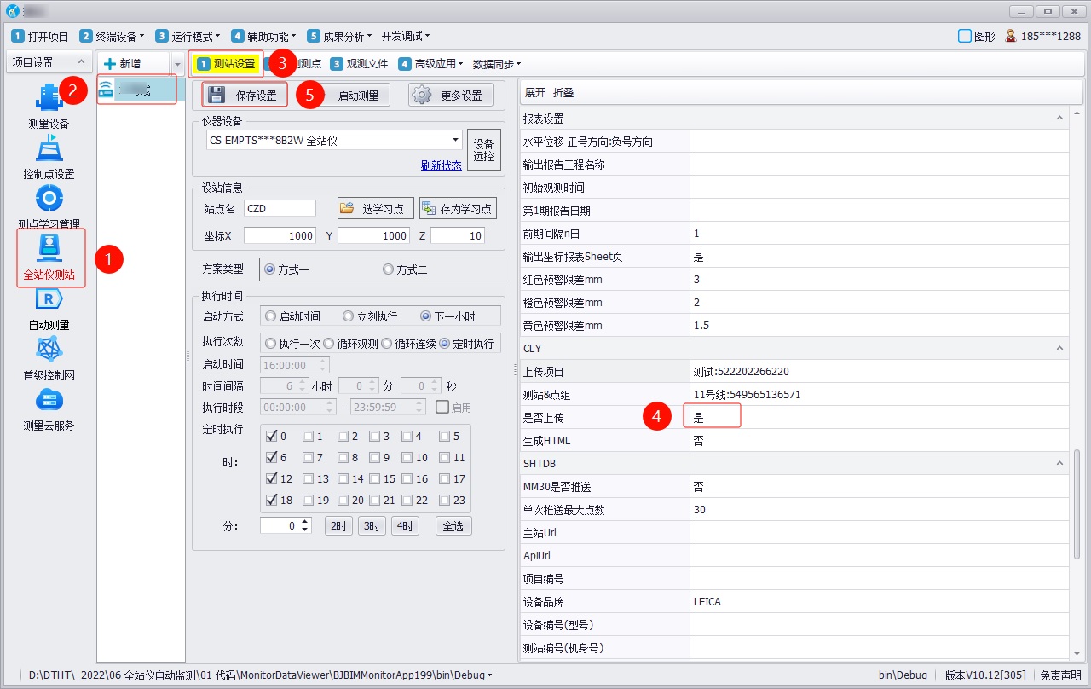Click the 刷新状态 link
The height and width of the screenshot is (689, 1091).
[441, 165]
